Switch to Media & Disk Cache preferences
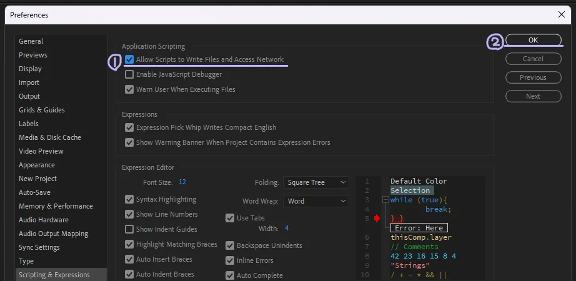 [x=50, y=137]
